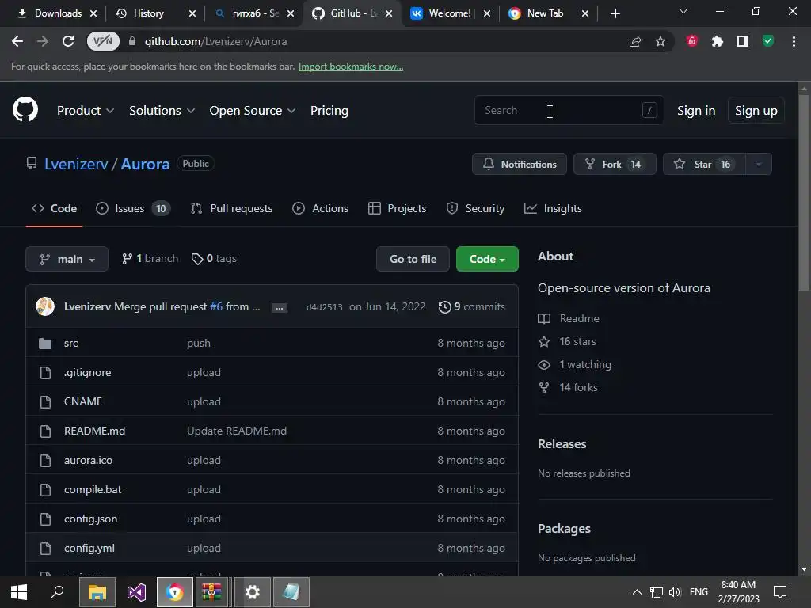This screenshot has width=811, height=608.
Task: Expand the main branch selector
Action: (67, 259)
